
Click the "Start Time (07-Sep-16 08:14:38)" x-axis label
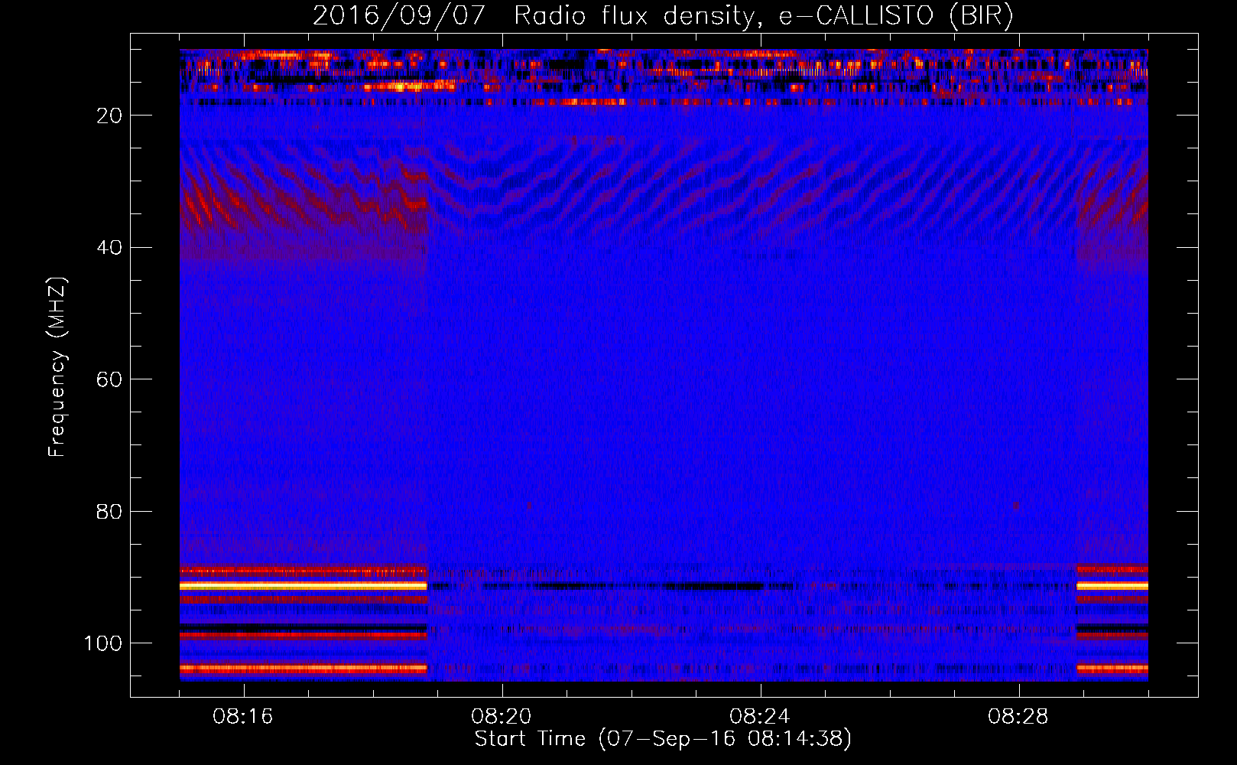pyautogui.click(x=663, y=739)
